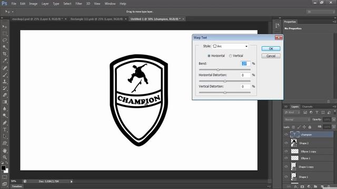Change screen mode icon in toolbox
Viewport: 337px width, 189px height.
(5, 184)
